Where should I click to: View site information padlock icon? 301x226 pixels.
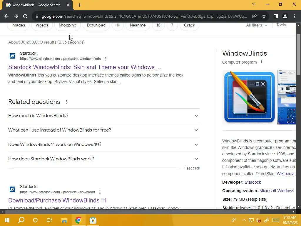coord(37,16)
